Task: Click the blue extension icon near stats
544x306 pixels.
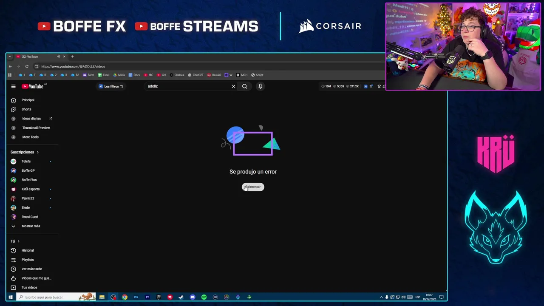Action: coord(365,86)
